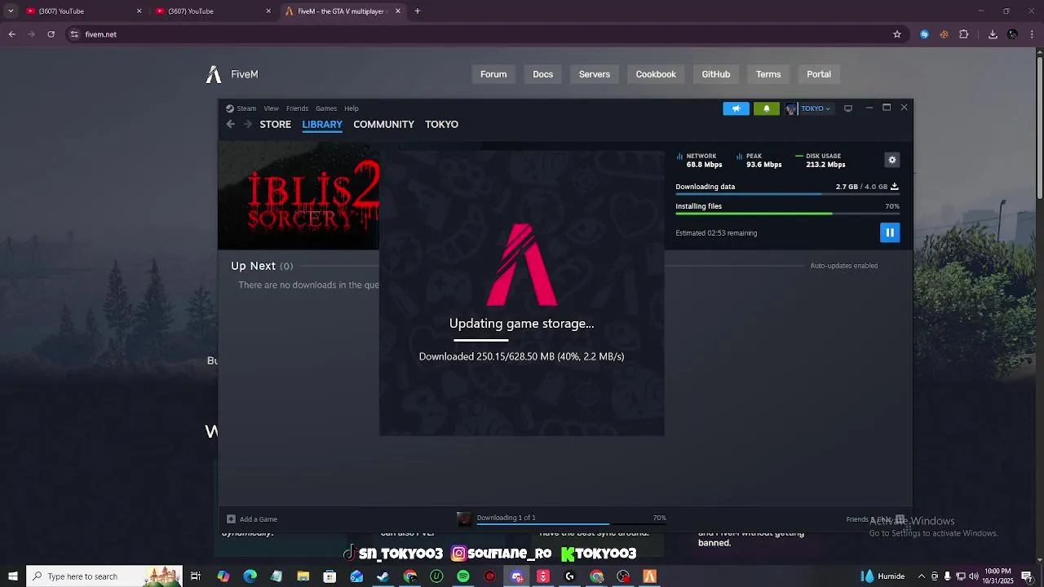Open File Explorer from the taskbar
The width and height of the screenshot is (1044, 587).
[303, 576]
